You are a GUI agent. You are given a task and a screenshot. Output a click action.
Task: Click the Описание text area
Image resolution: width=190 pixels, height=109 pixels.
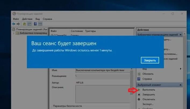pyautogui.click(x=103, y=94)
